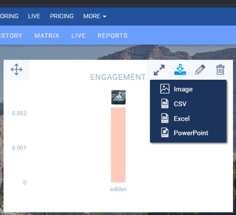Click the XLS file icon
The height and width of the screenshot is (215, 236).
[x=165, y=118]
